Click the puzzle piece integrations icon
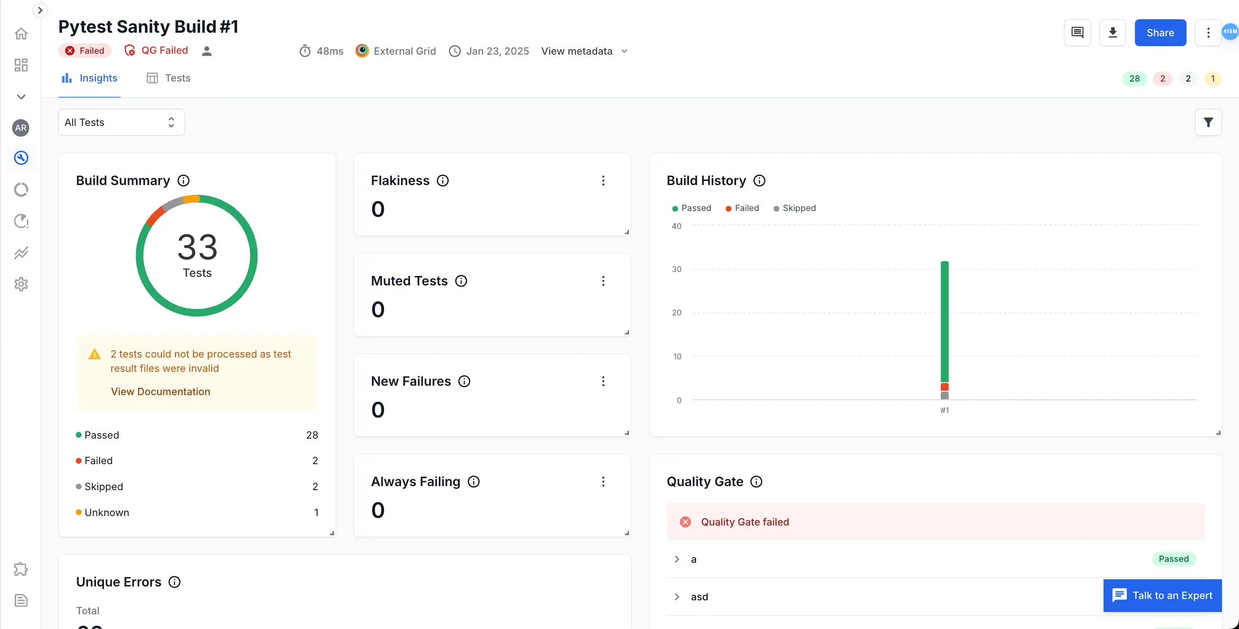Screen dimensions: 1239x629 [x=21, y=569]
